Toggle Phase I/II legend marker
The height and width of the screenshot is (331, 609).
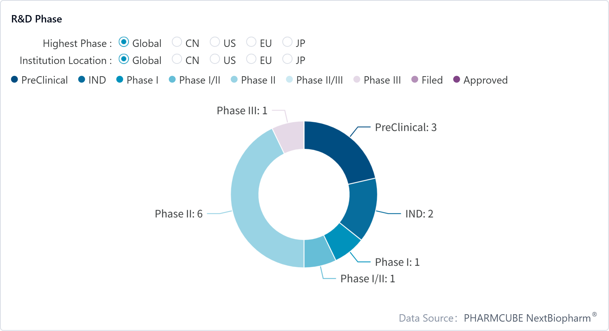point(172,80)
